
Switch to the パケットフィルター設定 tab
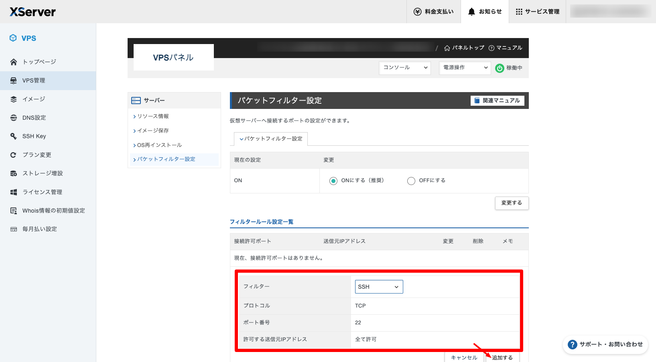pyautogui.click(x=271, y=139)
